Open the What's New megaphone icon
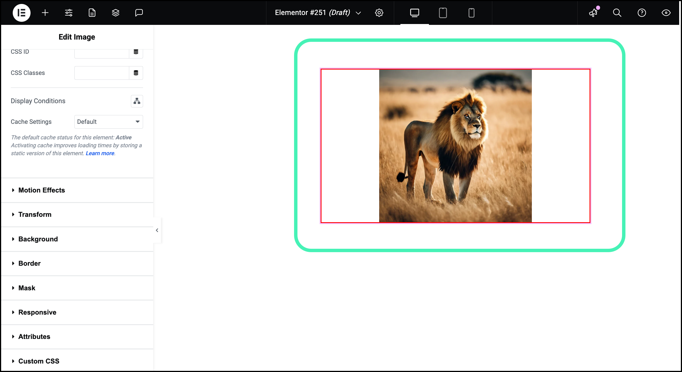 point(593,13)
